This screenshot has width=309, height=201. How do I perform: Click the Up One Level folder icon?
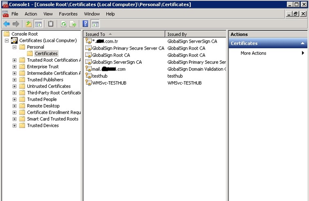(x=29, y=24)
